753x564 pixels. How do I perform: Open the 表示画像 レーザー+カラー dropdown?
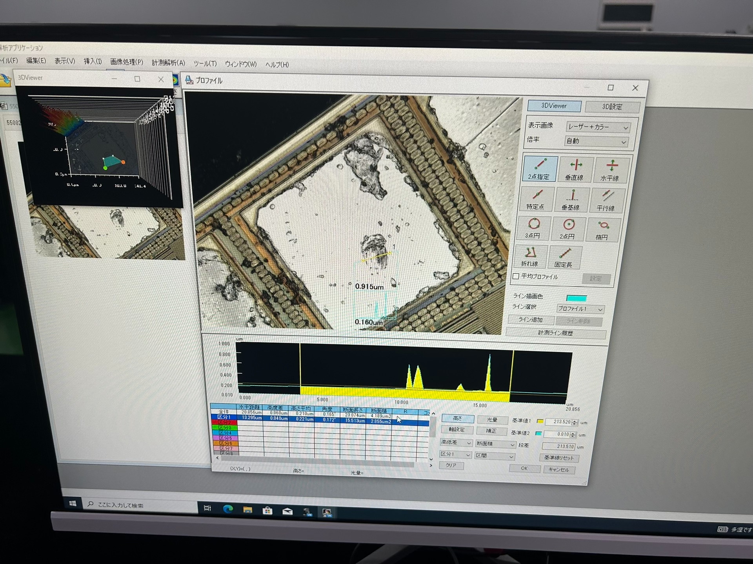point(598,127)
